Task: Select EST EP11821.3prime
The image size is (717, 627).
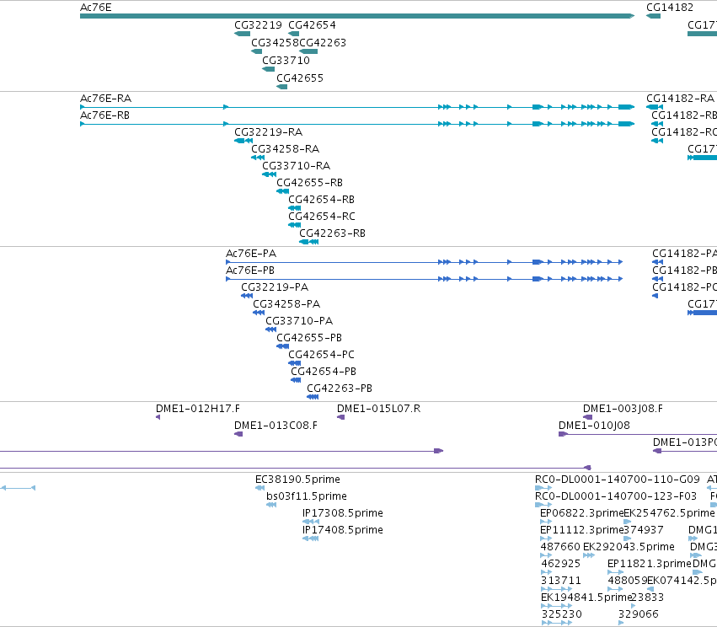Action: point(616,572)
